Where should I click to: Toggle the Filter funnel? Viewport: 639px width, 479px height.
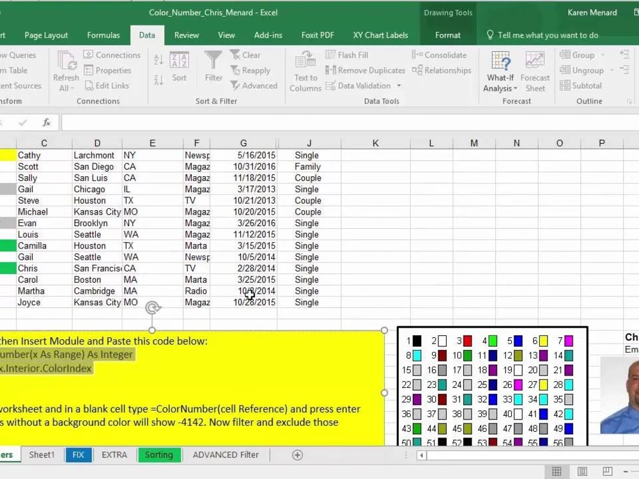pos(213,66)
